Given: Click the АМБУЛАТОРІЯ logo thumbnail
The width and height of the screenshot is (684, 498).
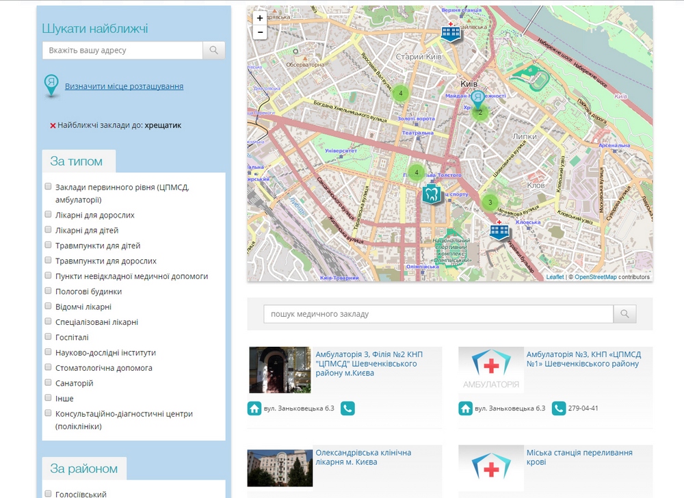Looking at the screenshot, I should pos(490,369).
